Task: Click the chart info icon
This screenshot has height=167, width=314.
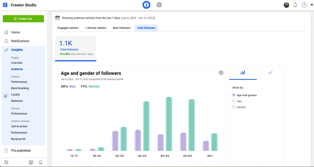Action: click(x=221, y=73)
